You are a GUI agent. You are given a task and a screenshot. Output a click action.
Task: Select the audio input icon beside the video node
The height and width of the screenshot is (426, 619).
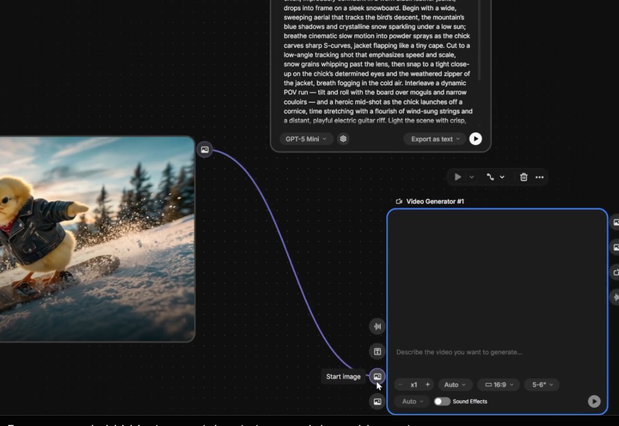(x=377, y=326)
